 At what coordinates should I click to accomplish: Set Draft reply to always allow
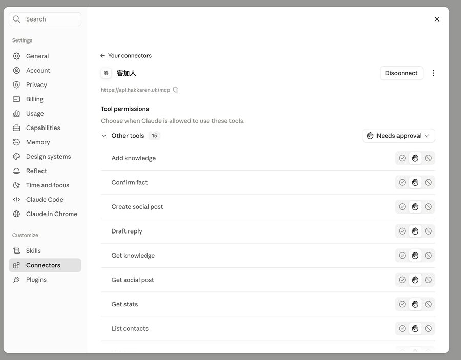point(402,231)
